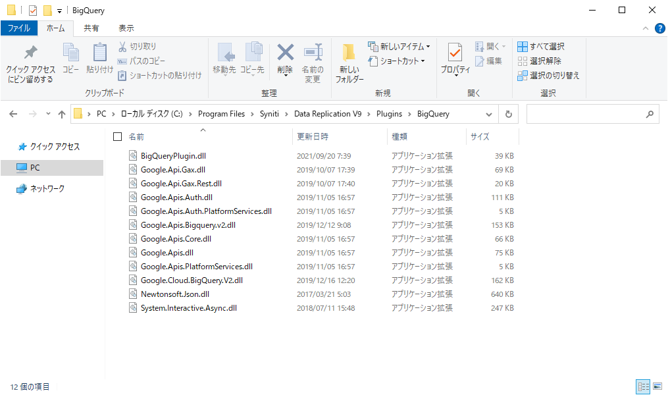The image size is (668, 395).
Task: Click the Edit (編集) ribbon button
Action: click(488, 61)
